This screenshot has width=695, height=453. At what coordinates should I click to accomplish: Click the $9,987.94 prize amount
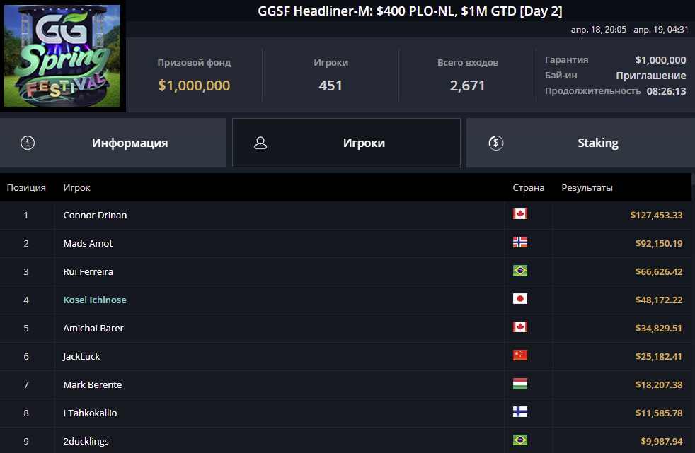click(662, 442)
